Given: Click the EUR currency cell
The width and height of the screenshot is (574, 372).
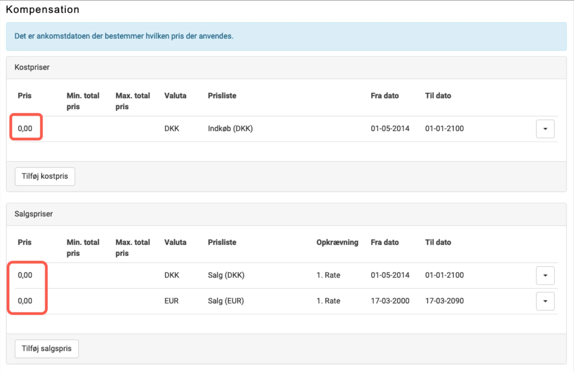Looking at the screenshot, I should click(x=171, y=301).
